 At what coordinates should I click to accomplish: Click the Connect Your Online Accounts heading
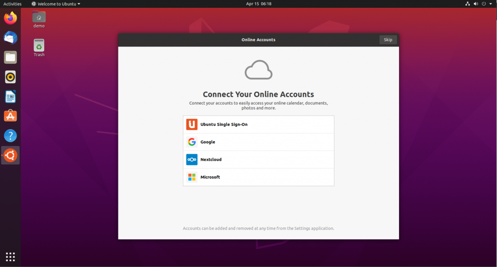pyautogui.click(x=258, y=94)
